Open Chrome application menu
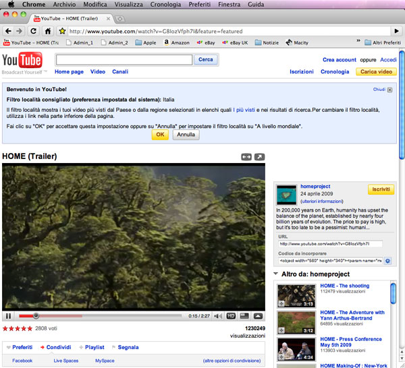Viewport: 405px width, 368px height. (x=34, y=5)
